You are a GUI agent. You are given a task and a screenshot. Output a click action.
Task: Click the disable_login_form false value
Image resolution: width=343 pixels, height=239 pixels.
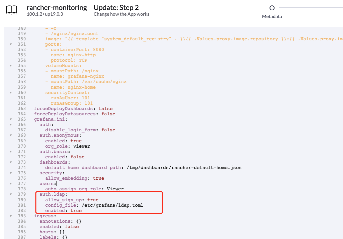tap(108, 130)
